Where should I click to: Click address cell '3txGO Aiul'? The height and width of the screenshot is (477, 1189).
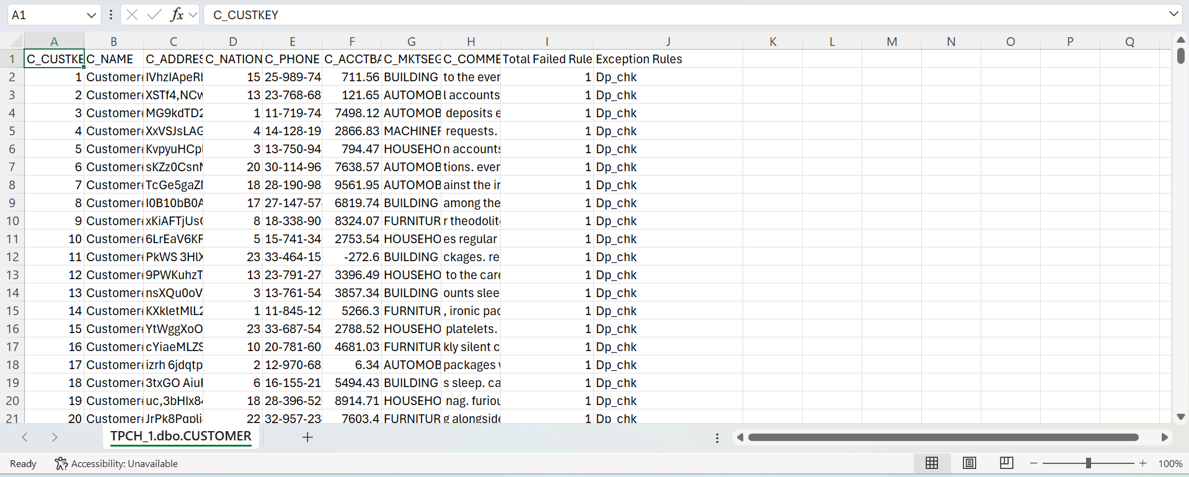point(174,383)
